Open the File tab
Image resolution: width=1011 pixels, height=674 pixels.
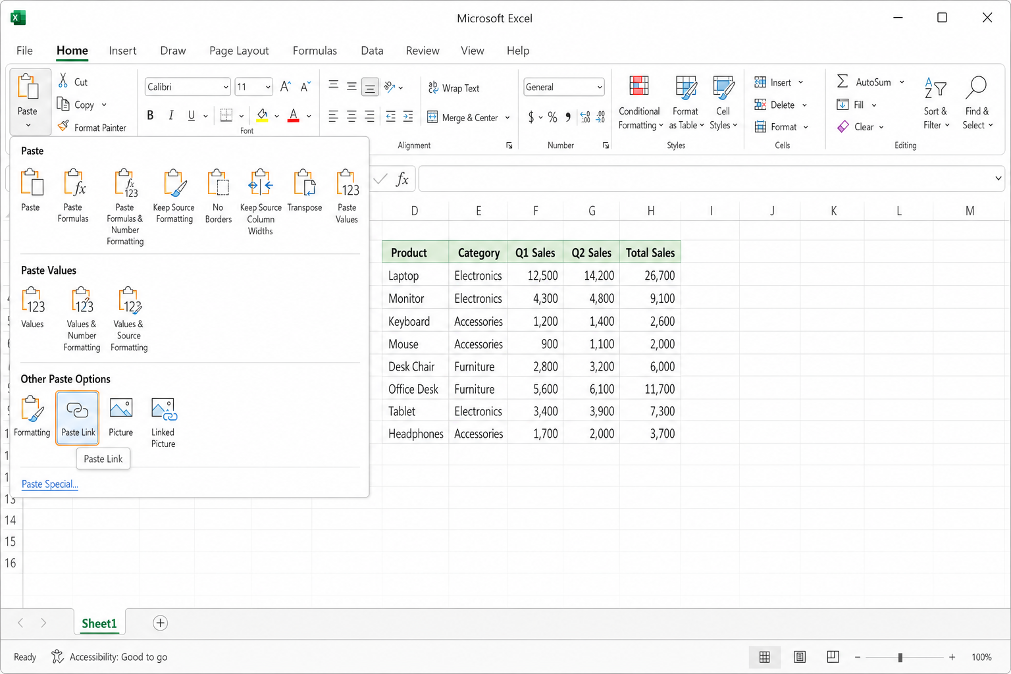point(24,51)
